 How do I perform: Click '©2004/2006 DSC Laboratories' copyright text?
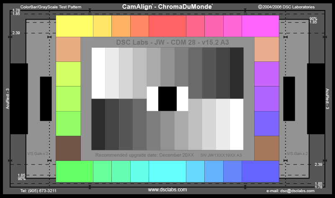point(286,7)
